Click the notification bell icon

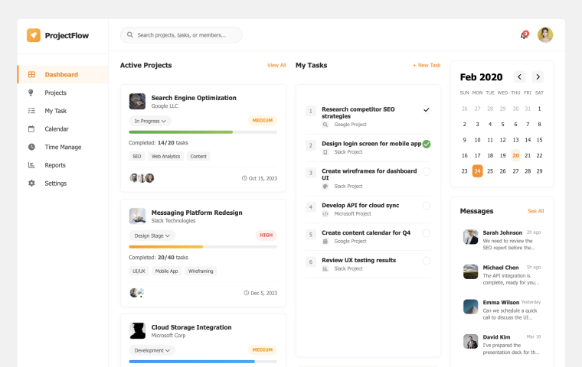pos(524,35)
